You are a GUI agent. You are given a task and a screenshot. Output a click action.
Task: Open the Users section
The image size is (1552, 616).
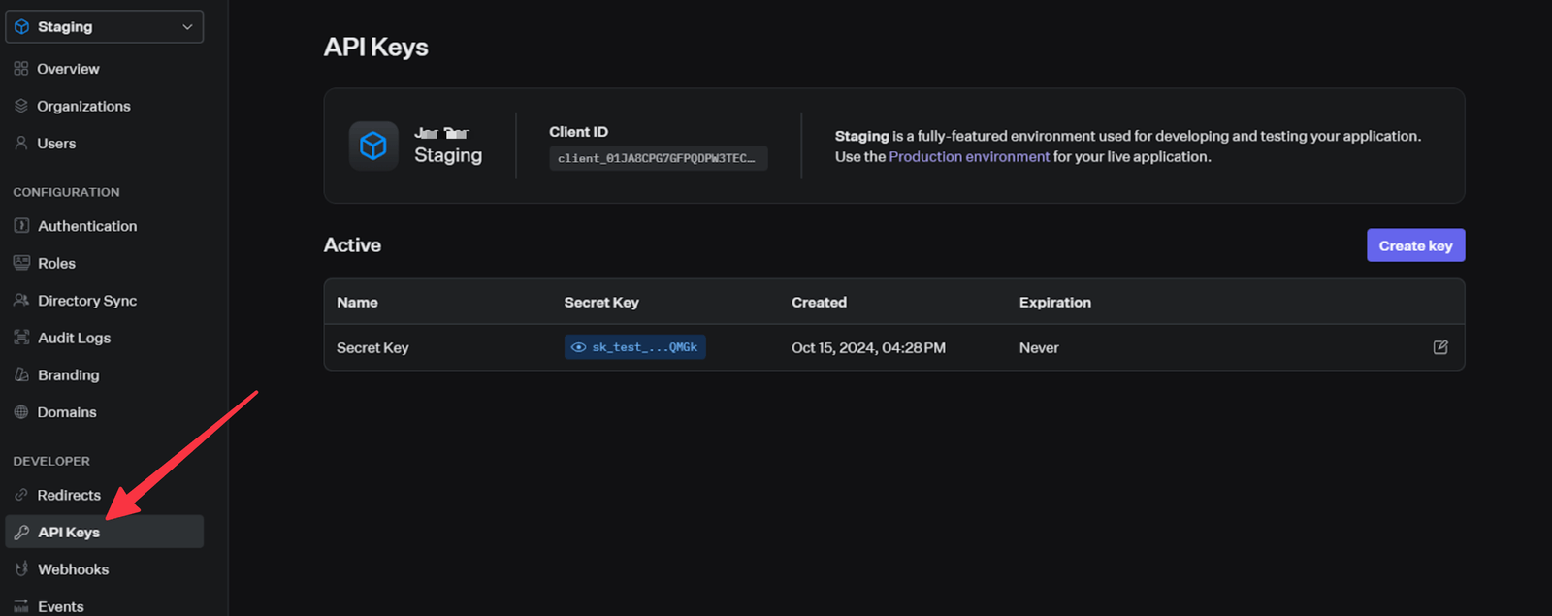[x=56, y=144]
